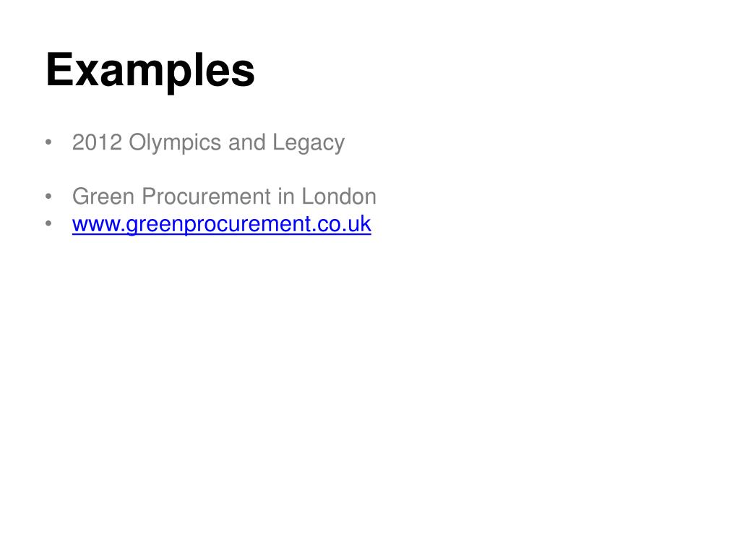Click the word "Legacy" in first bullet
This screenshot has width=740, height=555.
[x=309, y=142]
